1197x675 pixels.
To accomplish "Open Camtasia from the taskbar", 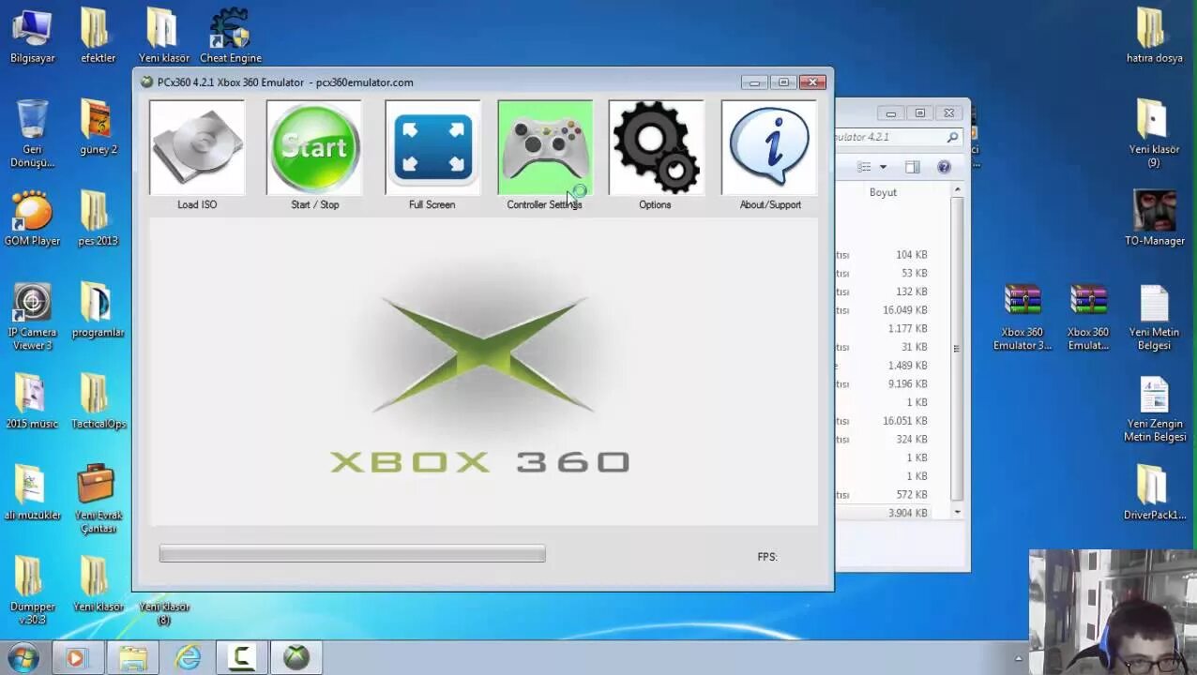I will (242, 658).
